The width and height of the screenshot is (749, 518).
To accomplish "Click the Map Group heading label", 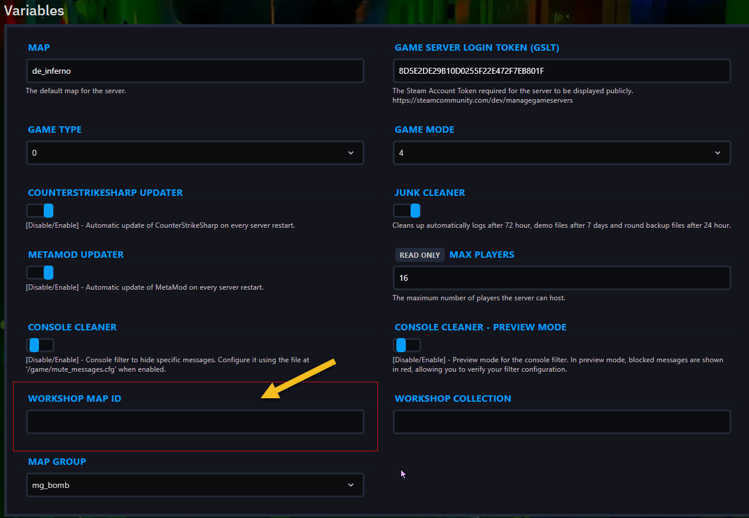I will [57, 462].
